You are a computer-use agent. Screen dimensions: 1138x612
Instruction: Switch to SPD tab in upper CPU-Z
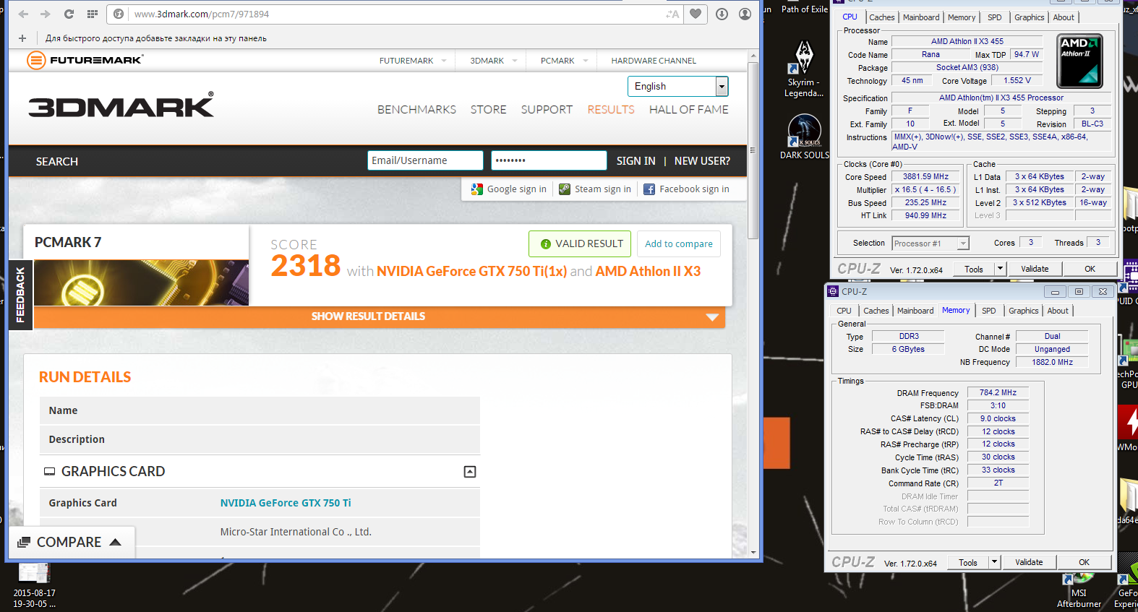coord(995,17)
